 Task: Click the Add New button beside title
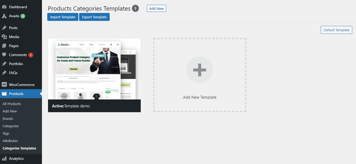point(156,8)
